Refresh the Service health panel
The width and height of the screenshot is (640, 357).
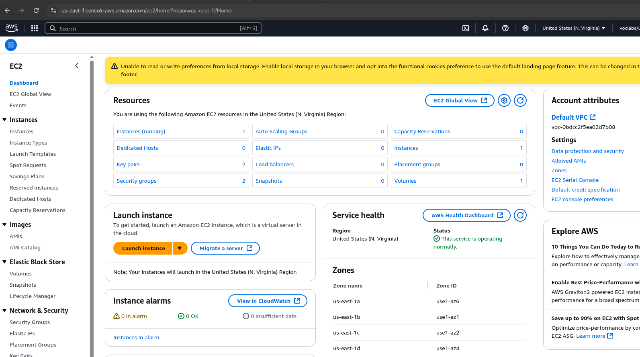point(520,215)
